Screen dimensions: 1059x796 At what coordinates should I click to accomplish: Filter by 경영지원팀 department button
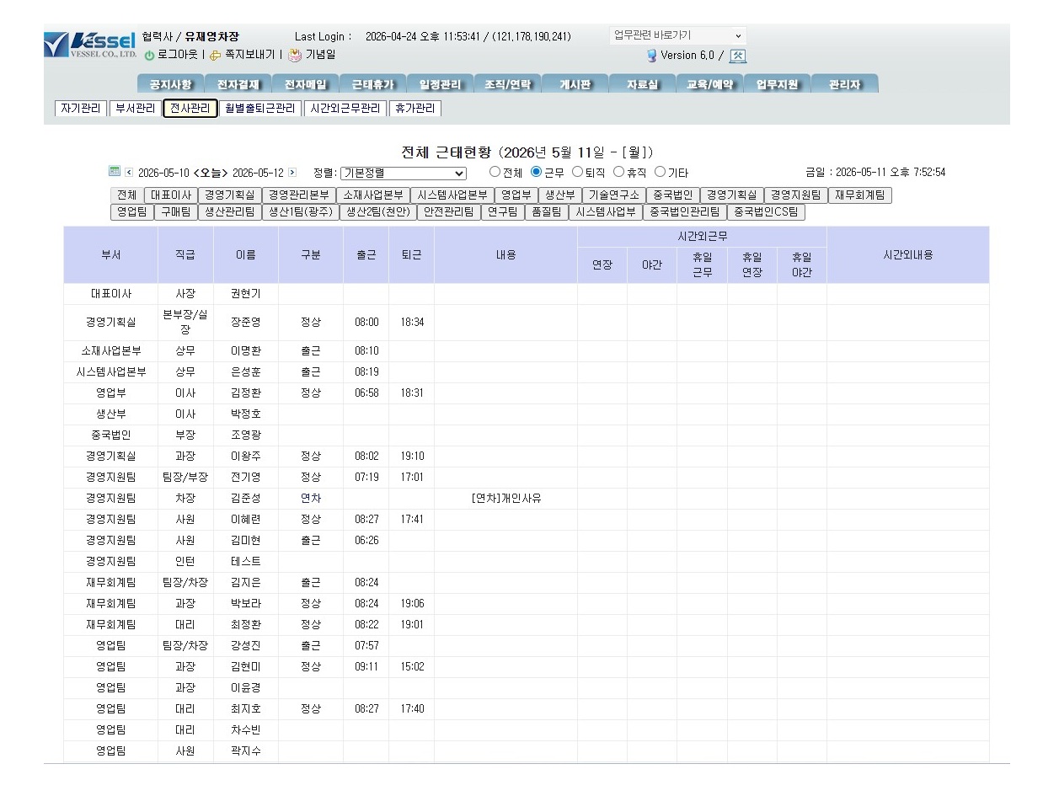[x=795, y=195]
